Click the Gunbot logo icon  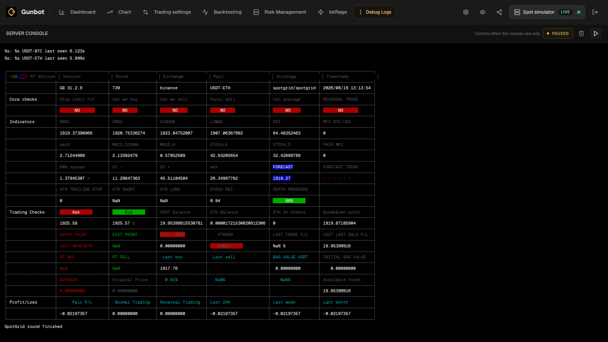pos(11,12)
